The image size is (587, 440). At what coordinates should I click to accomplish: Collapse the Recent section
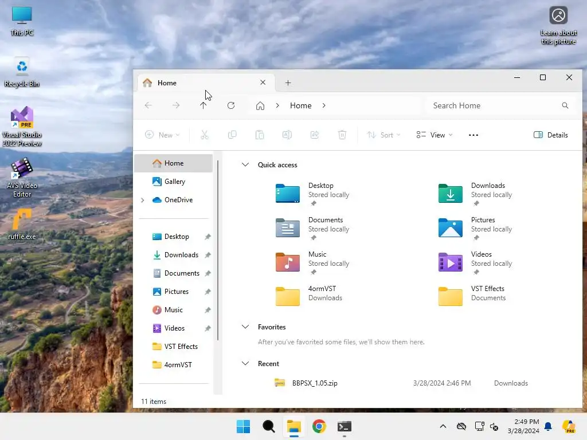coord(245,363)
